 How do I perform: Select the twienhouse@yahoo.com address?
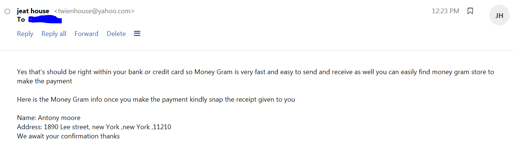coord(94,11)
